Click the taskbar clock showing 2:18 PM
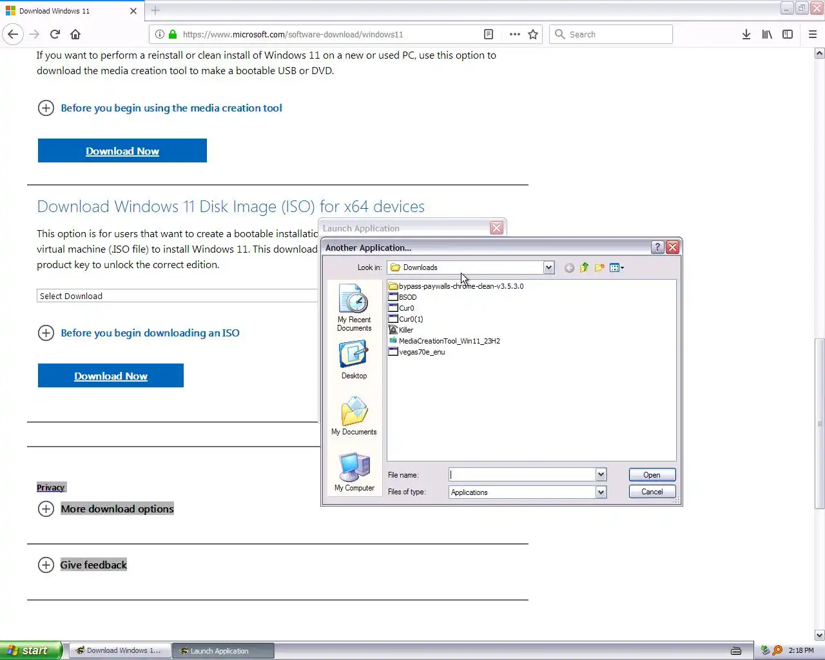The width and height of the screenshot is (825, 660). click(x=801, y=651)
